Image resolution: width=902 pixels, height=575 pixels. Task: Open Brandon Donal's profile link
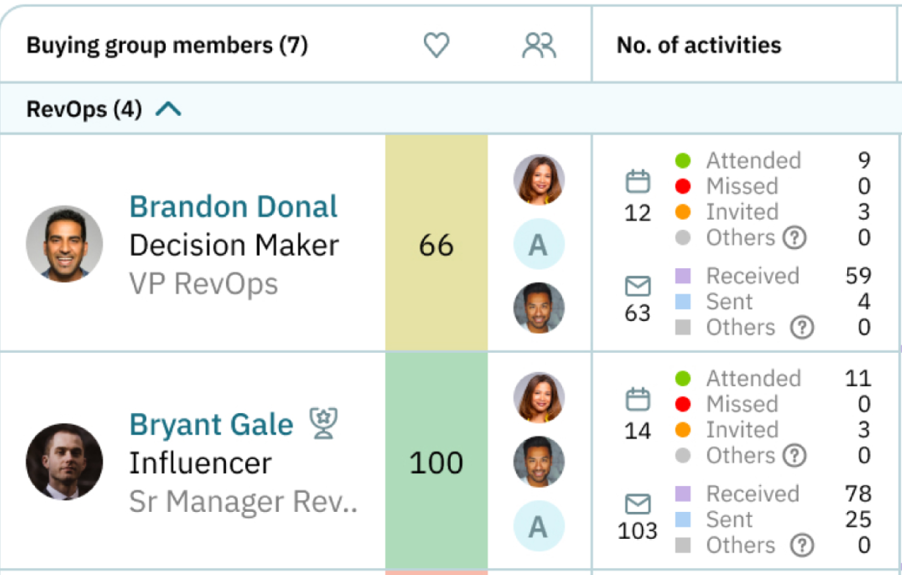(233, 207)
